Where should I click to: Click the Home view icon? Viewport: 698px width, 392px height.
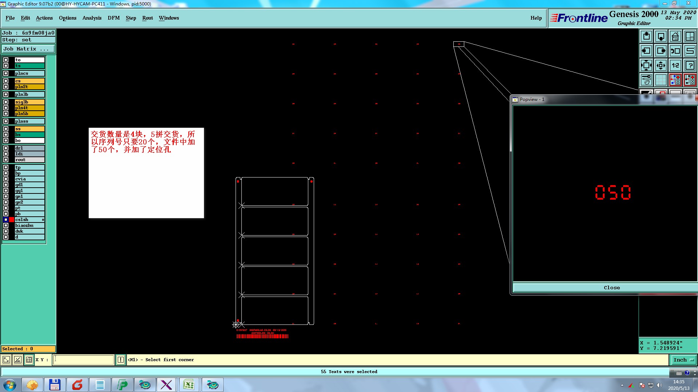pos(675,36)
